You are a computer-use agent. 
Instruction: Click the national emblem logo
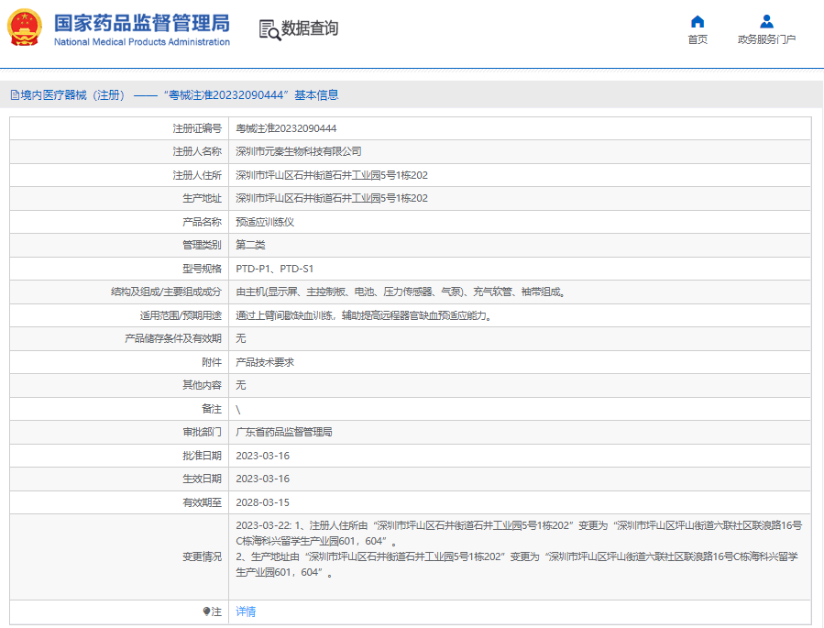[24, 28]
